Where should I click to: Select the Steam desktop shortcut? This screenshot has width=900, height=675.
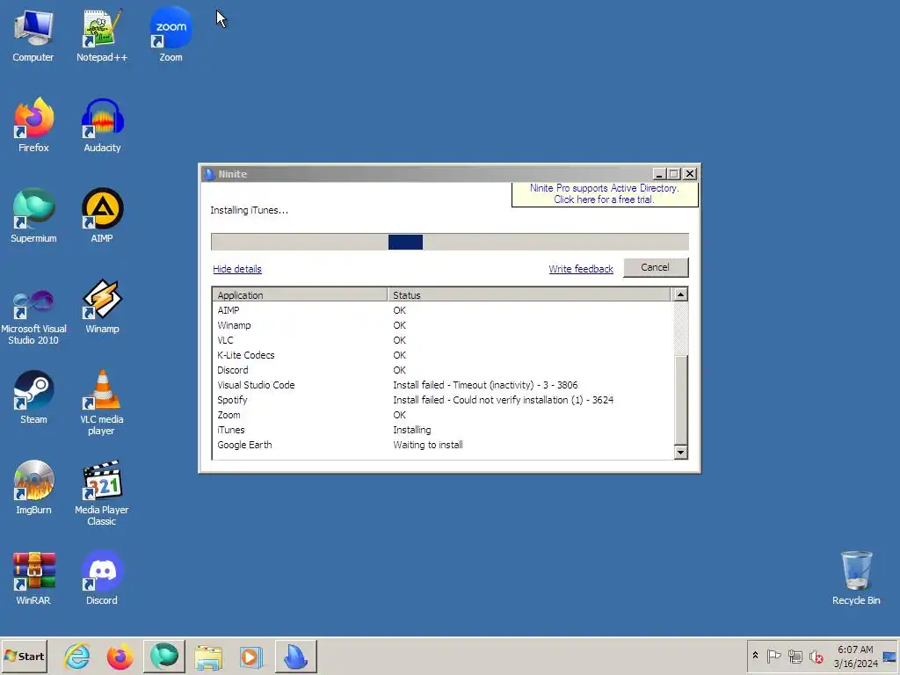pyautogui.click(x=33, y=398)
